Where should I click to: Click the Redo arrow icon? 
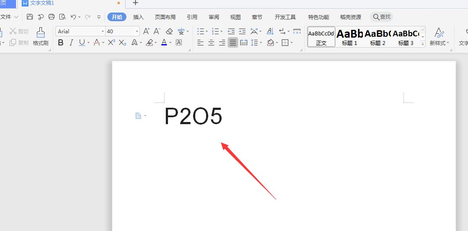87,17
